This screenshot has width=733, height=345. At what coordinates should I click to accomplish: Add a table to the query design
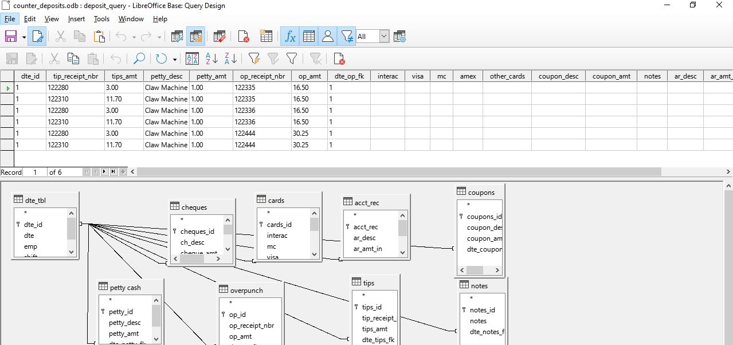[266, 36]
